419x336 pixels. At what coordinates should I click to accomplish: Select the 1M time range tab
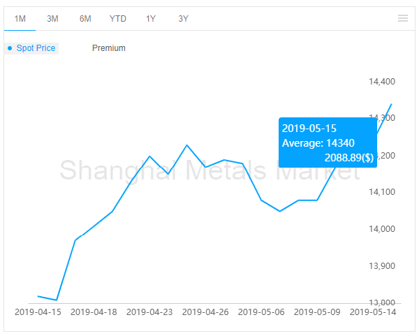20,19
